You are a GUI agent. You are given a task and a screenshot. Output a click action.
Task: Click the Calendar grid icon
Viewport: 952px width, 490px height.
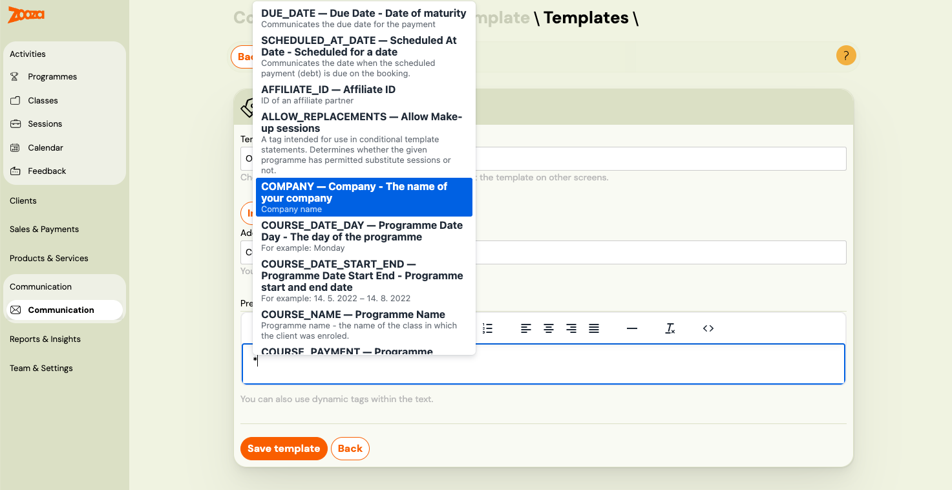pos(15,147)
